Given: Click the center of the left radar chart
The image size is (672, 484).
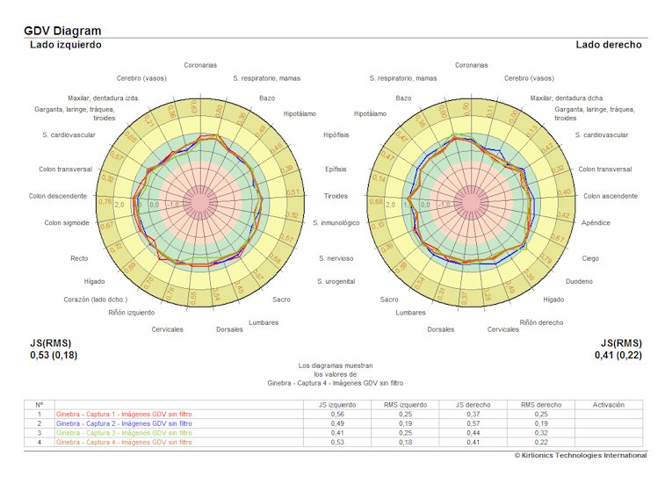Looking at the screenshot, I should coord(200,203).
